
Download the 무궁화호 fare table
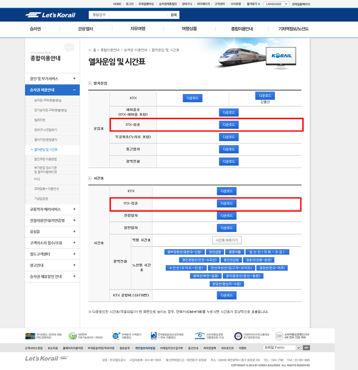coord(229,137)
